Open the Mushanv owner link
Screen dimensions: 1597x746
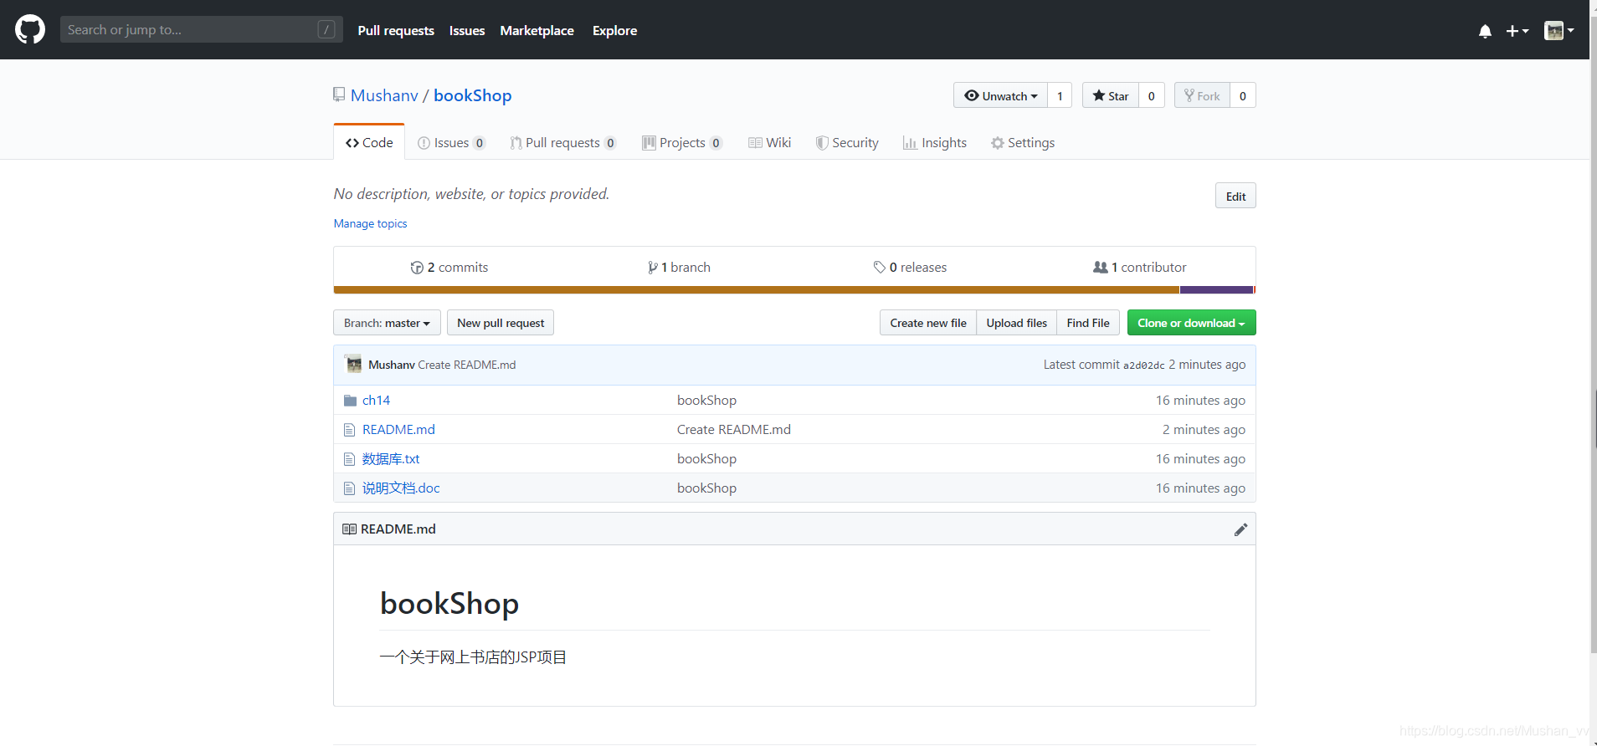click(x=384, y=95)
